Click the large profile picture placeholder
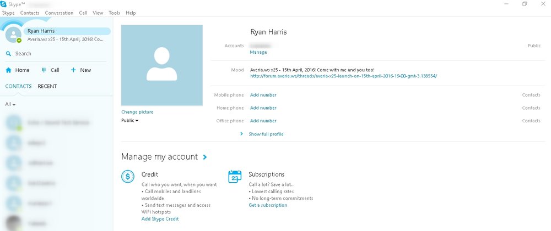The height and width of the screenshot is (231, 551). [161, 65]
